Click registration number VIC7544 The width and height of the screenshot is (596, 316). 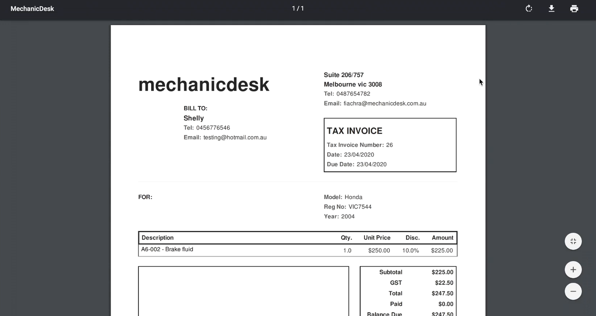tap(360, 207)
